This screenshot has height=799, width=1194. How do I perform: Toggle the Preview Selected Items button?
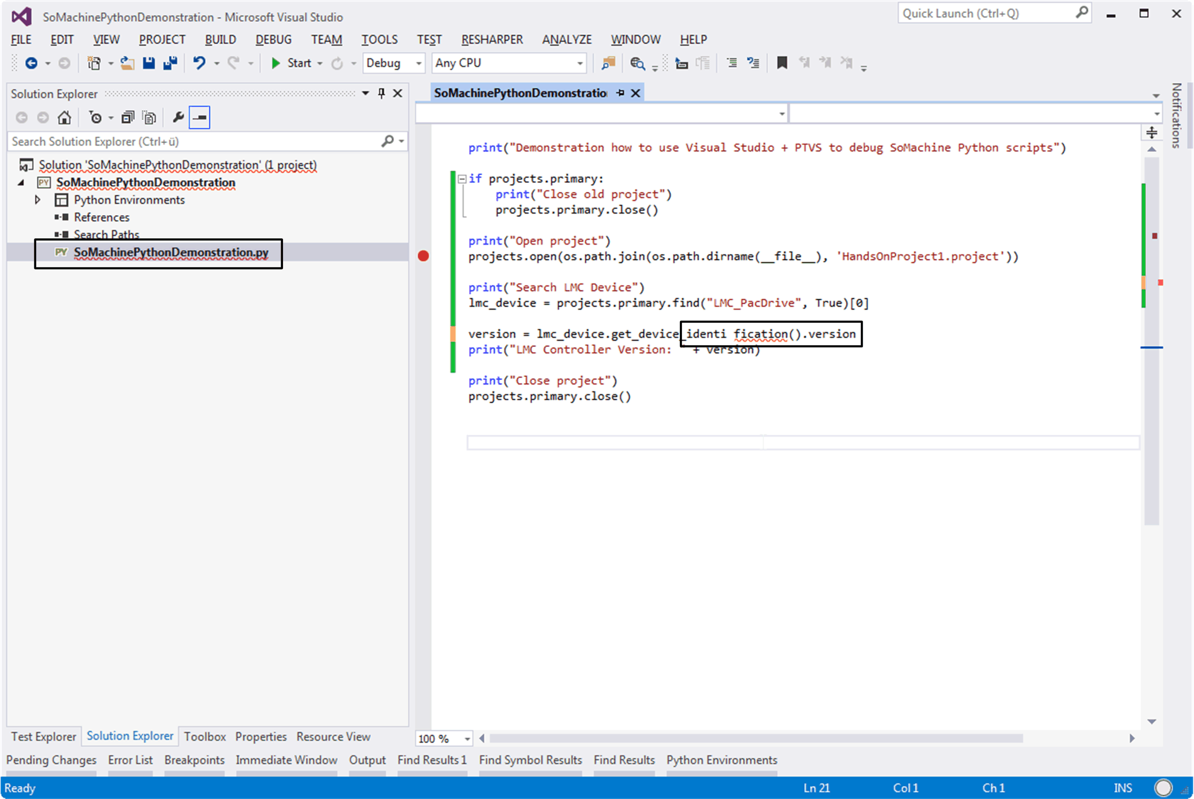point(199,118)
